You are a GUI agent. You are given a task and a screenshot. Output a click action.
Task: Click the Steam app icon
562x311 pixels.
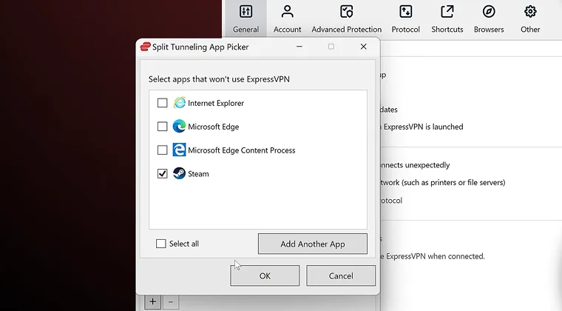click(179, 173)
